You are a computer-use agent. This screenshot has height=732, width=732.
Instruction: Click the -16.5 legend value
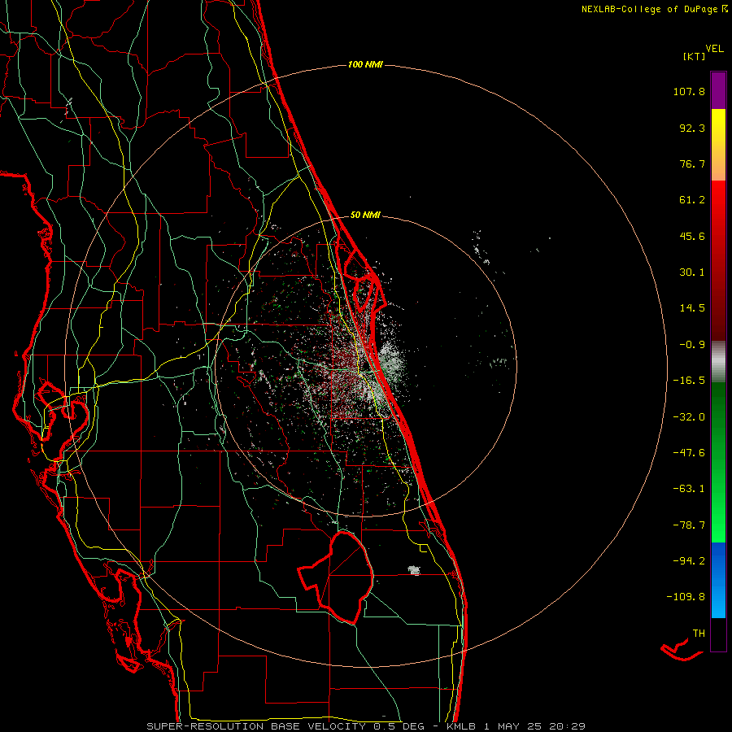click(689, 381)
